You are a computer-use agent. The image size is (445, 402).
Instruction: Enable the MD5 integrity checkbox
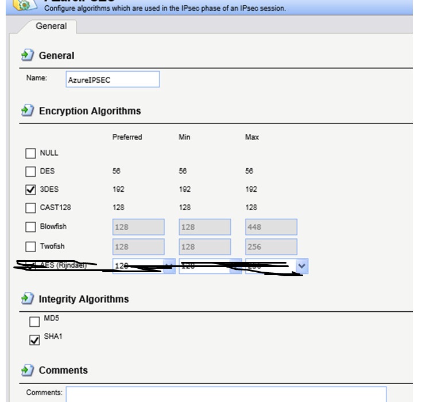tap(34, 322)
